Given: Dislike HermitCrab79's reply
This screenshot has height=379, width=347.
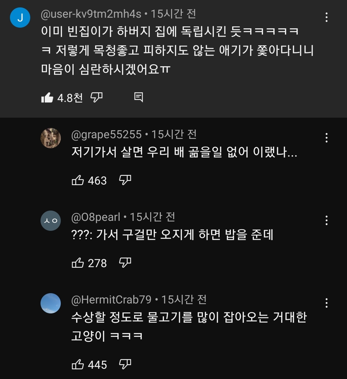Looking at the screenshot, I should tap(125, 364).
